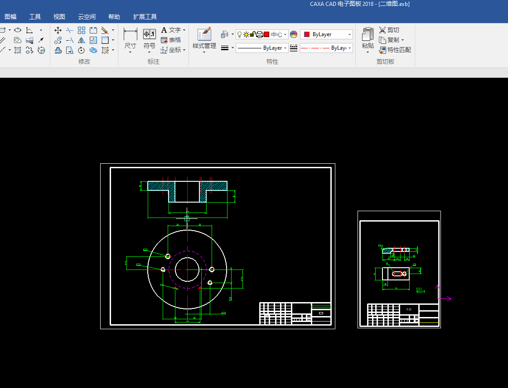
Task: Select the Spline/cloud curve tool icon
Action: pyautogui.click(x=29, y=51)
